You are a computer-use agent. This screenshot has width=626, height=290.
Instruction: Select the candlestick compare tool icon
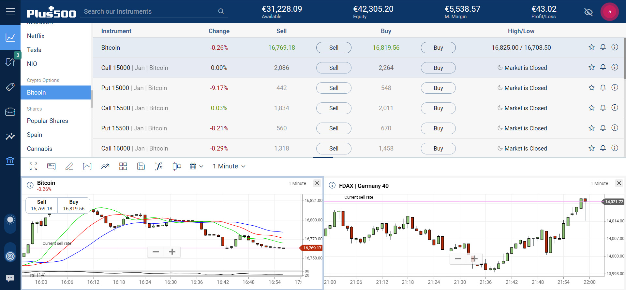[x=176, y=166]
